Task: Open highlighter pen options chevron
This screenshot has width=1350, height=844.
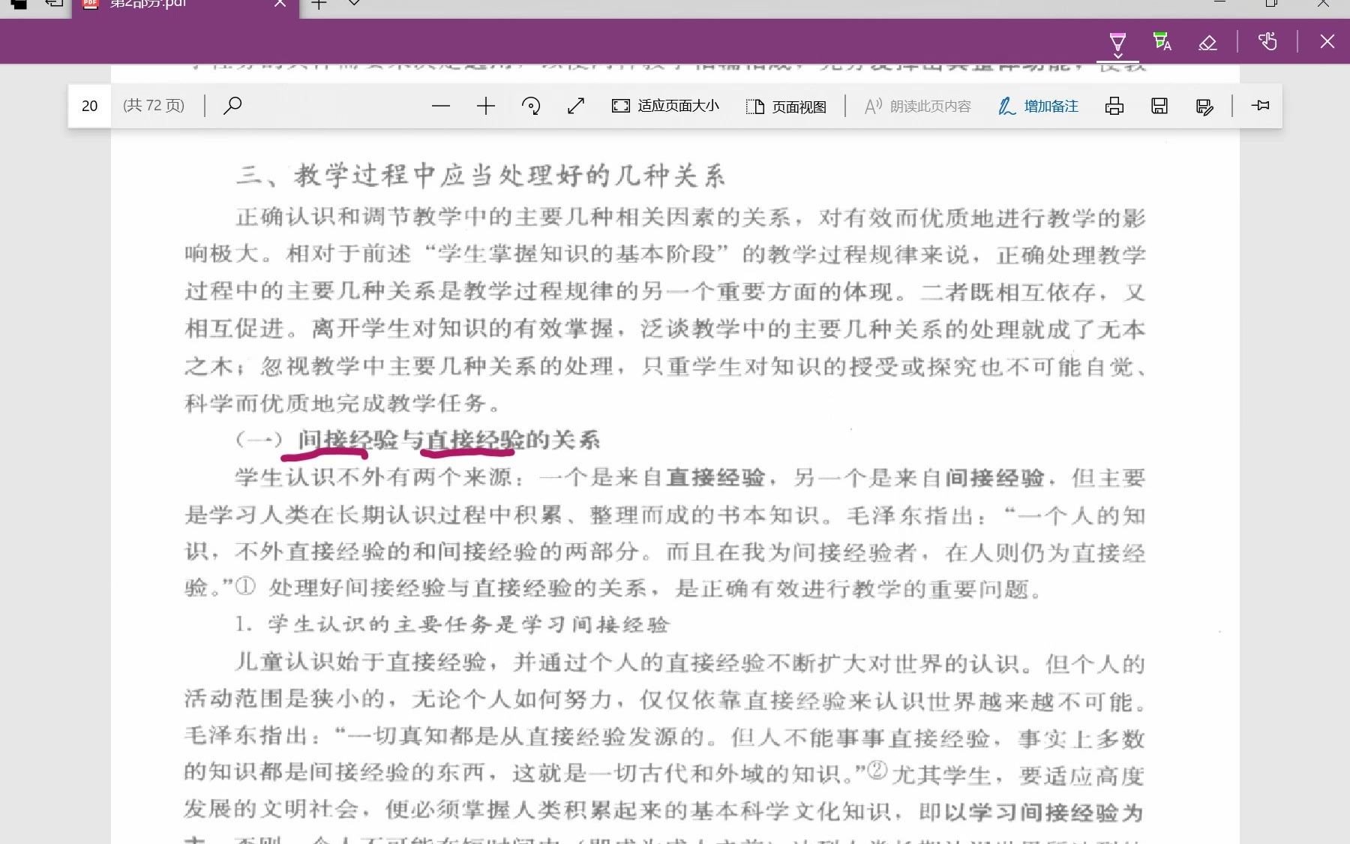Action: click(1117, 56)
